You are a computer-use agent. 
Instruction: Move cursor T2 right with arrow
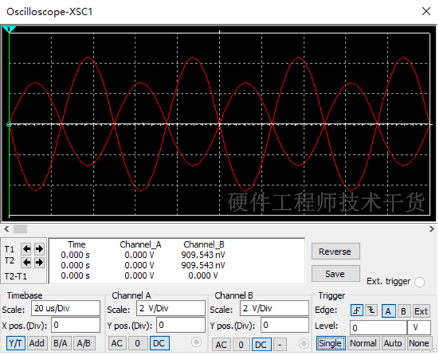pos(38,262)
